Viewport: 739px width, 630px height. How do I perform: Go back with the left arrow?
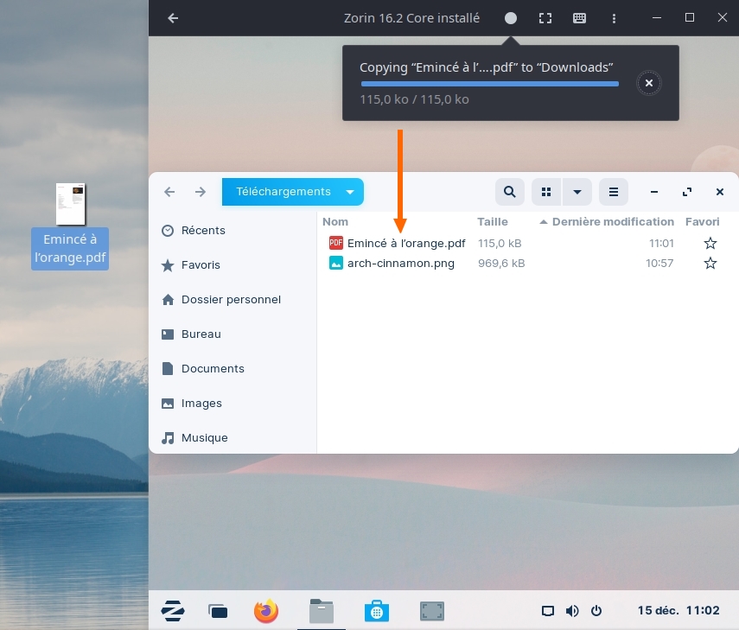click(x=169, y=192)
